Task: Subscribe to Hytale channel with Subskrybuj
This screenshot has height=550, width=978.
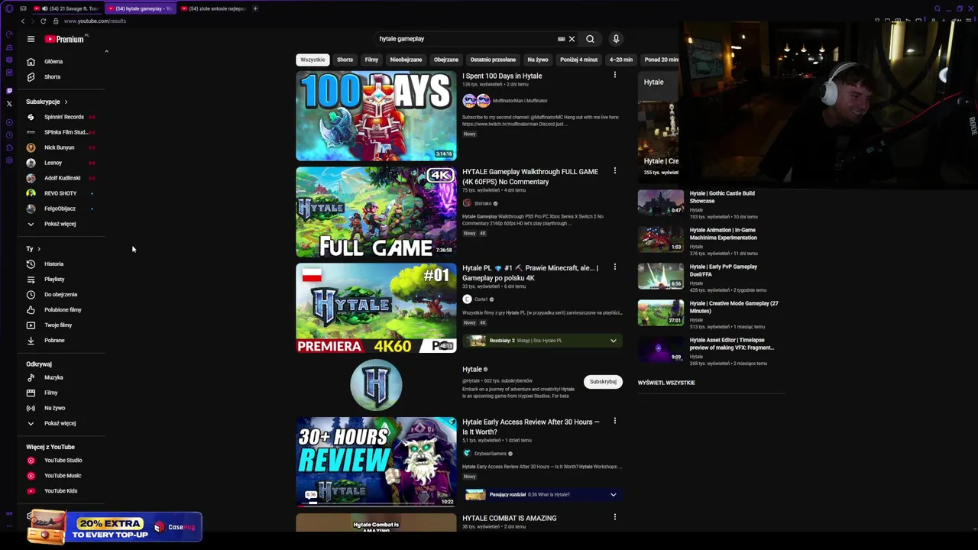Action: pos(603,381)
